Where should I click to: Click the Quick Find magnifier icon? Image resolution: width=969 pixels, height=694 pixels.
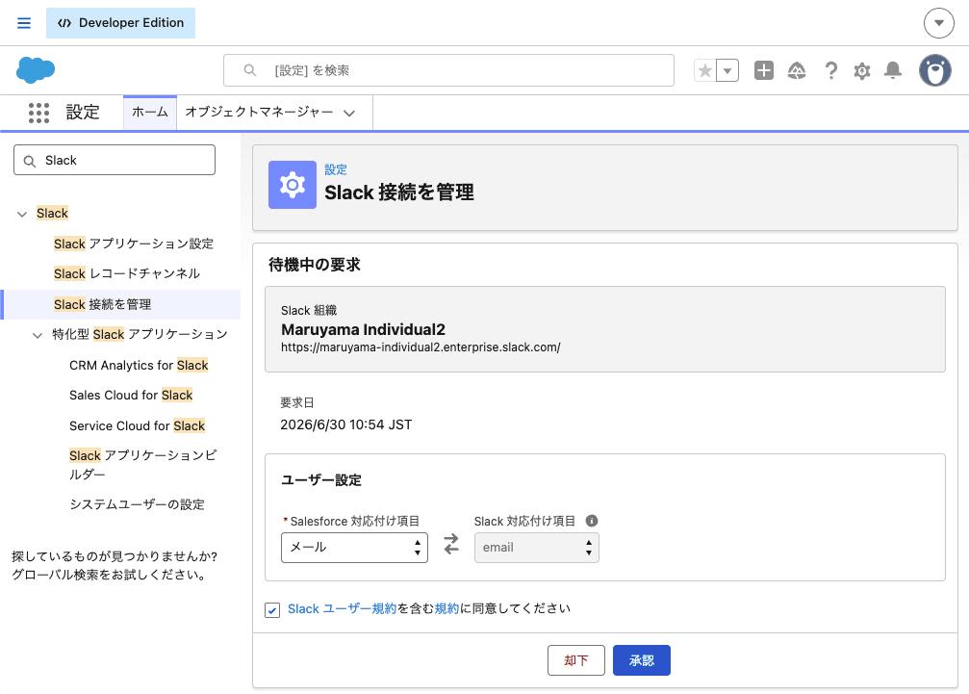click(x=29, y=162)
